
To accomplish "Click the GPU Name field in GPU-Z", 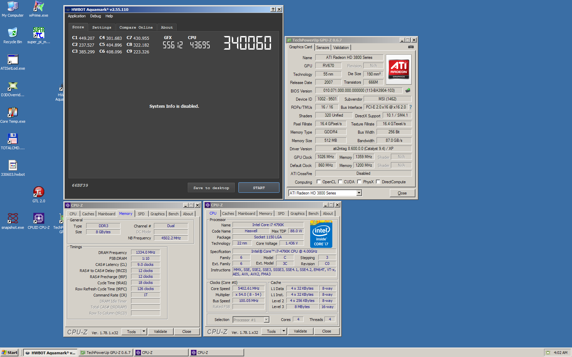I will click(x=349, y=57).
